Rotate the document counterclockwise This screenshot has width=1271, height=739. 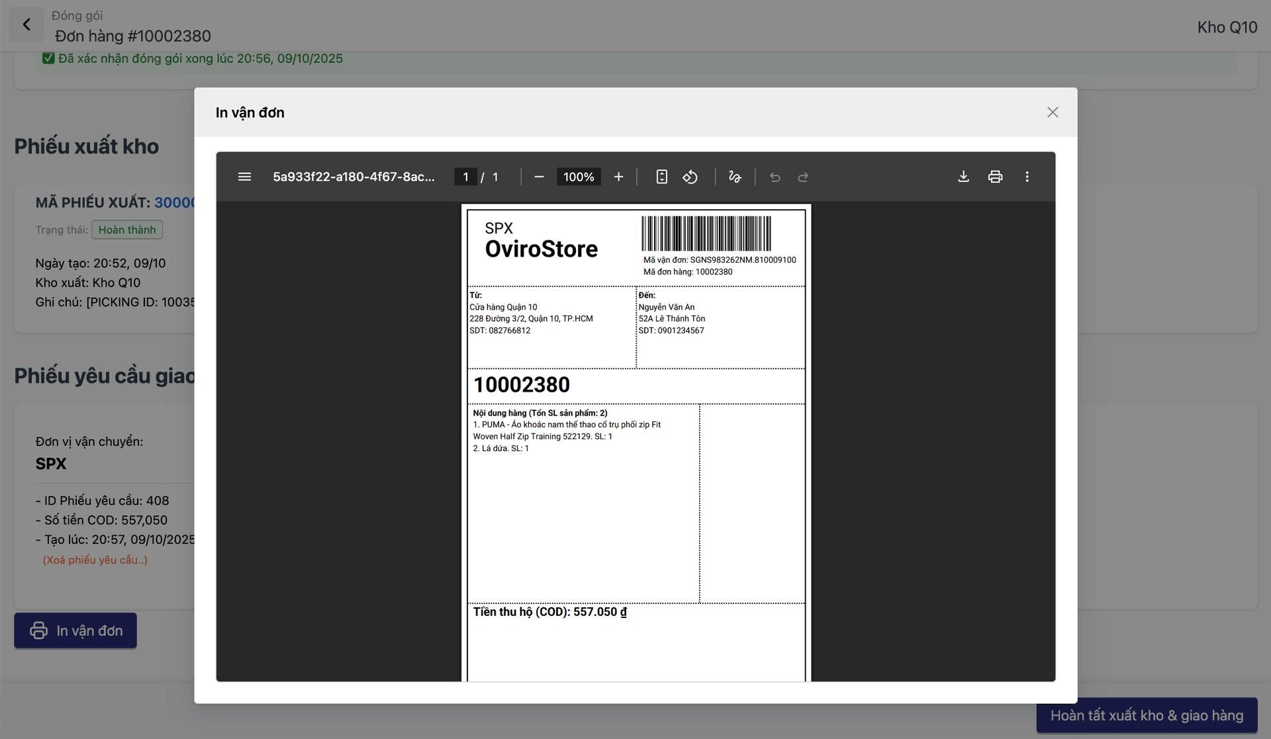[x=690, y=177]
